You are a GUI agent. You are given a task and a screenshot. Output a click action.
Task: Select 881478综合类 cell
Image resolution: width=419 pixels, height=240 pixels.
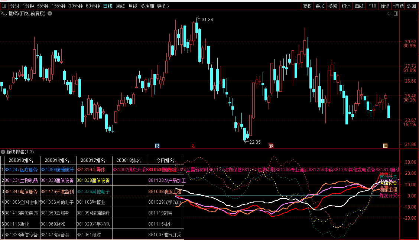tap(55, 235)
